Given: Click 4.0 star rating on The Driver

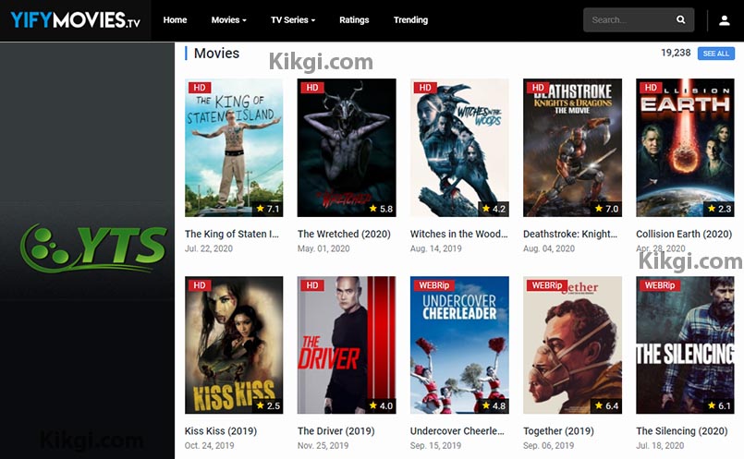Looking at the screenshot, I should (x=381, y=405).
